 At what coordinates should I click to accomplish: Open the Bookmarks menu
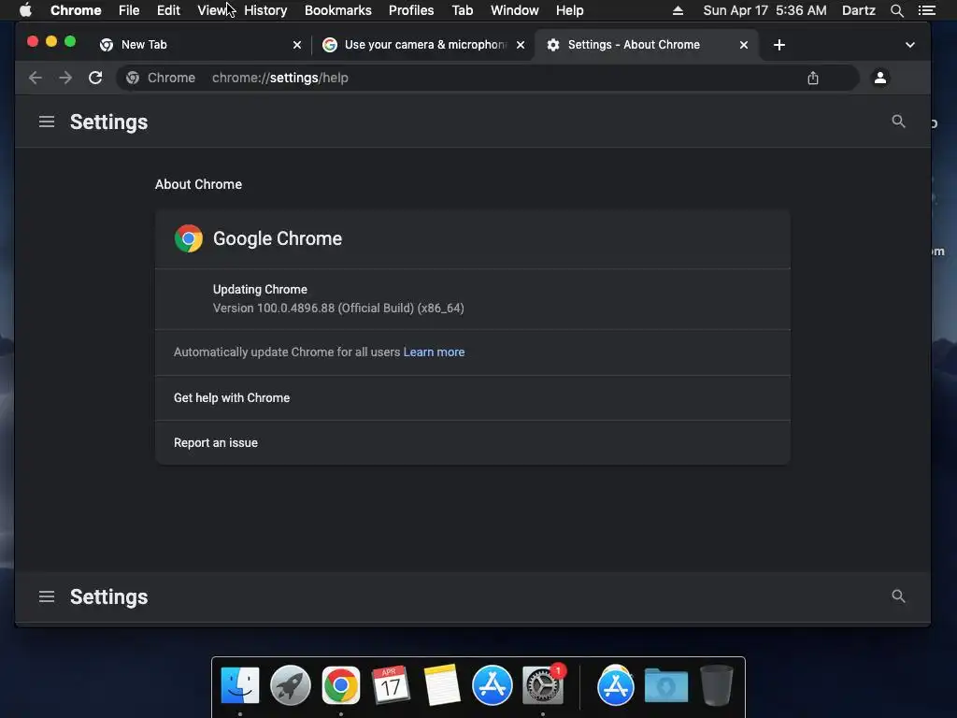338,10
